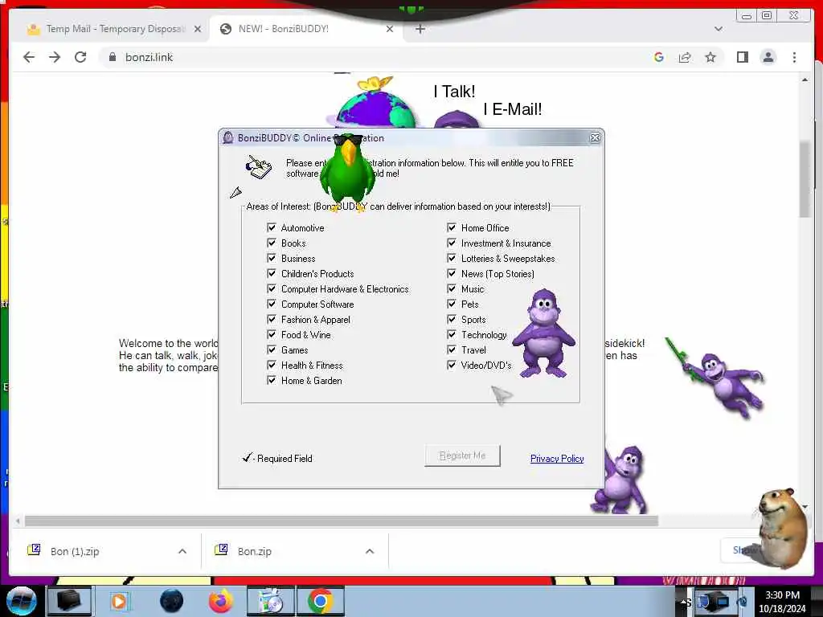Toggle the Children's Products checkbox
This screenshot has height=617, width=823.
pyautogui.click(x=272, y=273)
